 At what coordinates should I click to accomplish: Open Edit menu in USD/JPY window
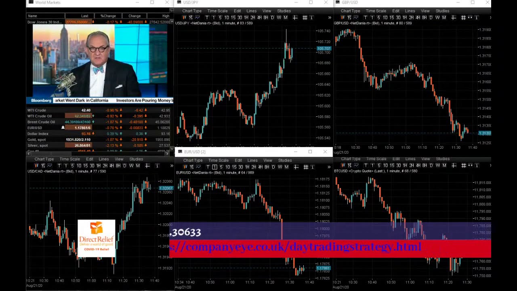237,11
